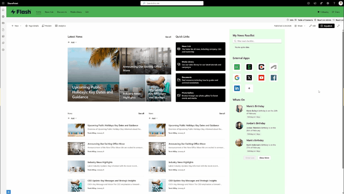Expand the Add dropdown under Latest News

pos(72,42)
